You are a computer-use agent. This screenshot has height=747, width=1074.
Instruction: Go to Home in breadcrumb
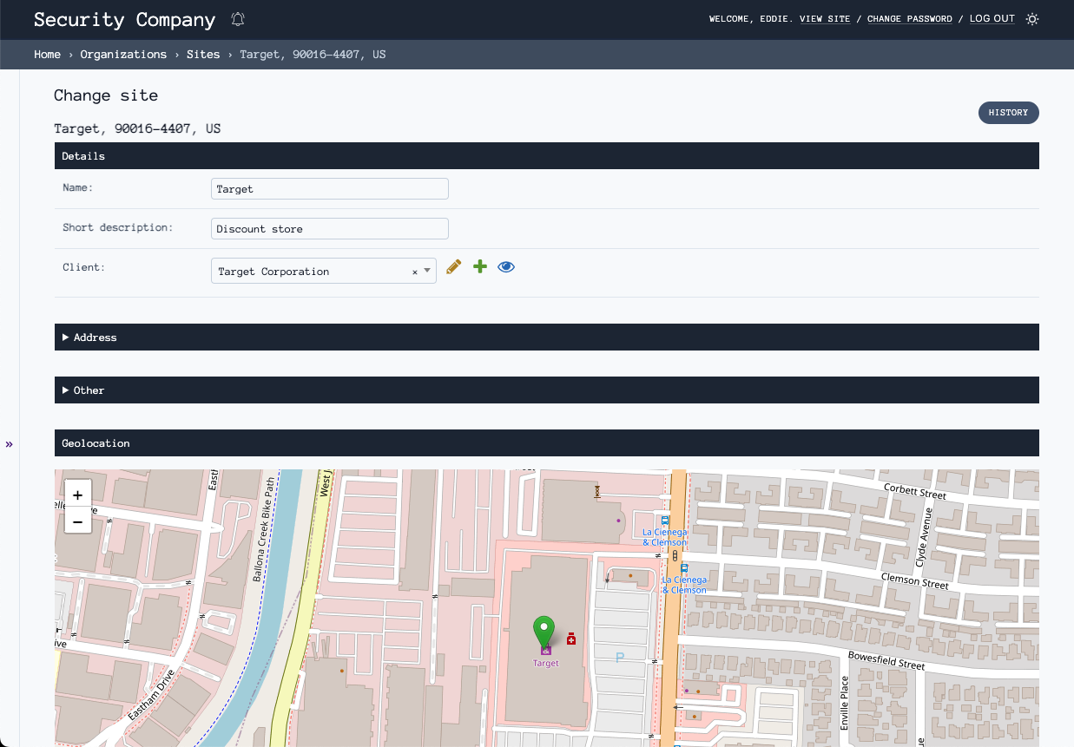click(x=48, y=55)
